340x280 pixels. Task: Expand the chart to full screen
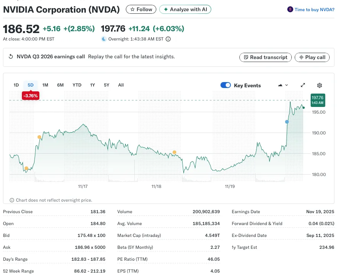tap(303, 85)
